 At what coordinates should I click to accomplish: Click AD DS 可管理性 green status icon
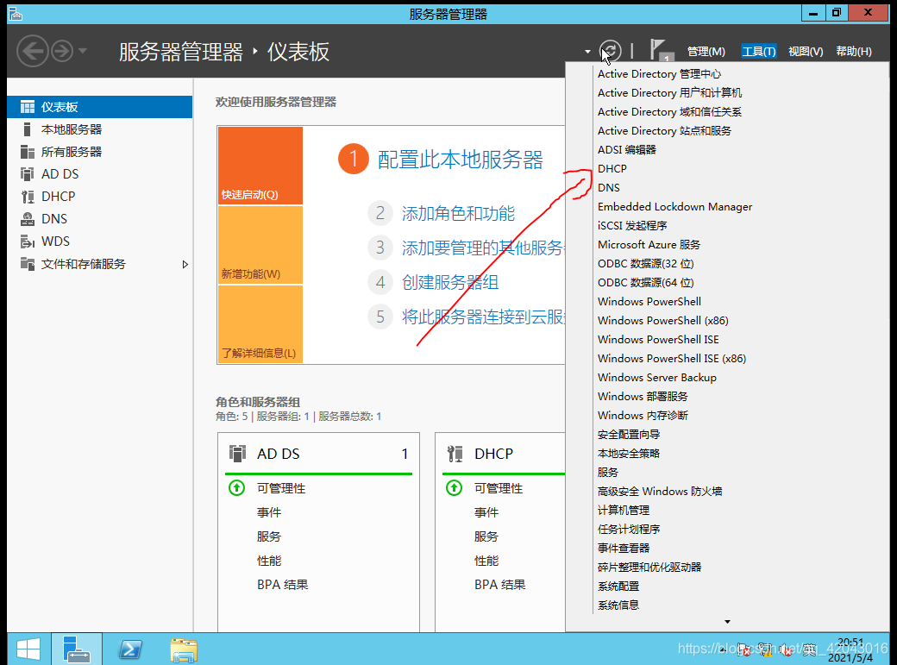coord(237,487)
